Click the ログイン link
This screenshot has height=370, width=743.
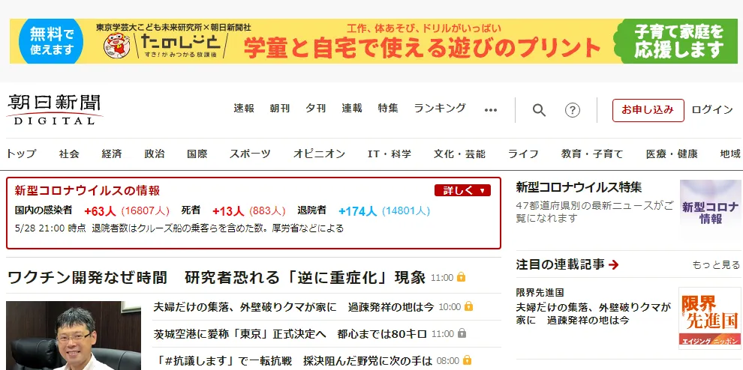click(x=711, y=109)
